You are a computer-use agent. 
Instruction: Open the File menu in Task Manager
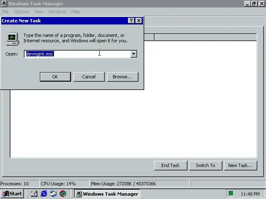(5, 12)
